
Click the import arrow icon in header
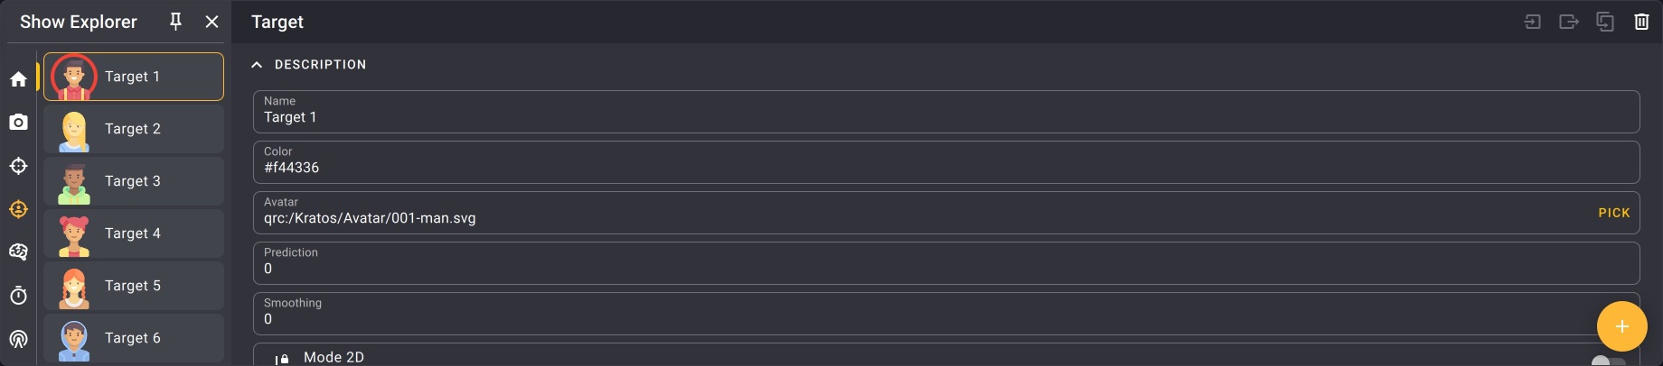click(x=1533, y=22)
